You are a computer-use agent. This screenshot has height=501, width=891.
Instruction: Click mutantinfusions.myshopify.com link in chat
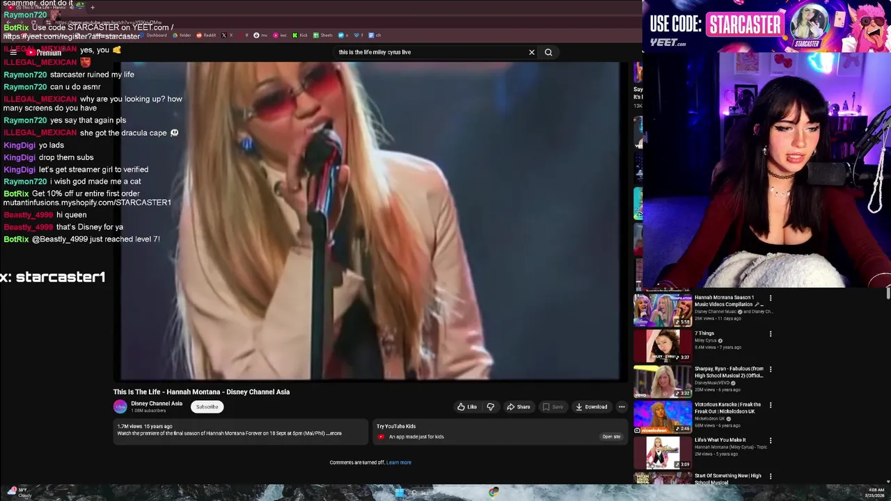pos(87,202)
